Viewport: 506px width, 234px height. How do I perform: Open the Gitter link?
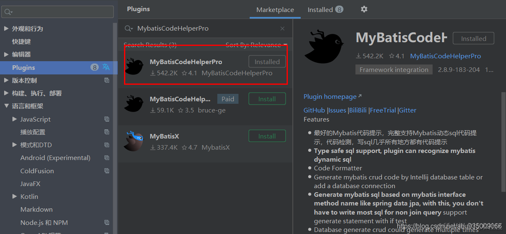click(408, 110)
